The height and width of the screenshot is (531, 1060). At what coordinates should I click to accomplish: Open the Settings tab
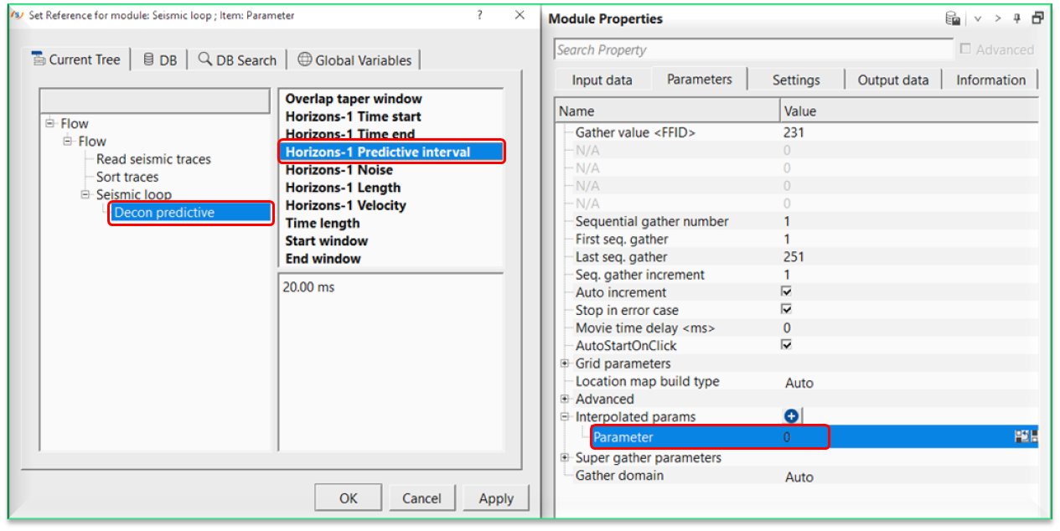(796, 80)
